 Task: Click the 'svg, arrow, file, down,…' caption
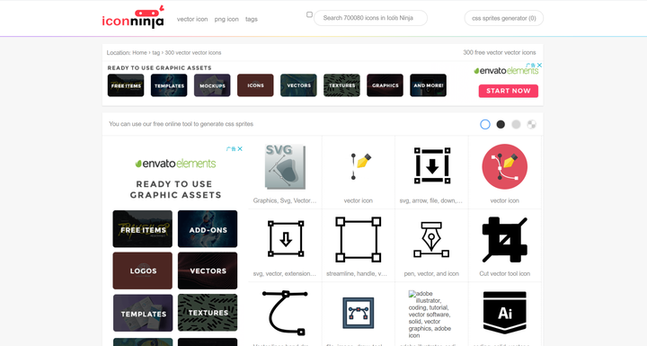tap(431, 200)
